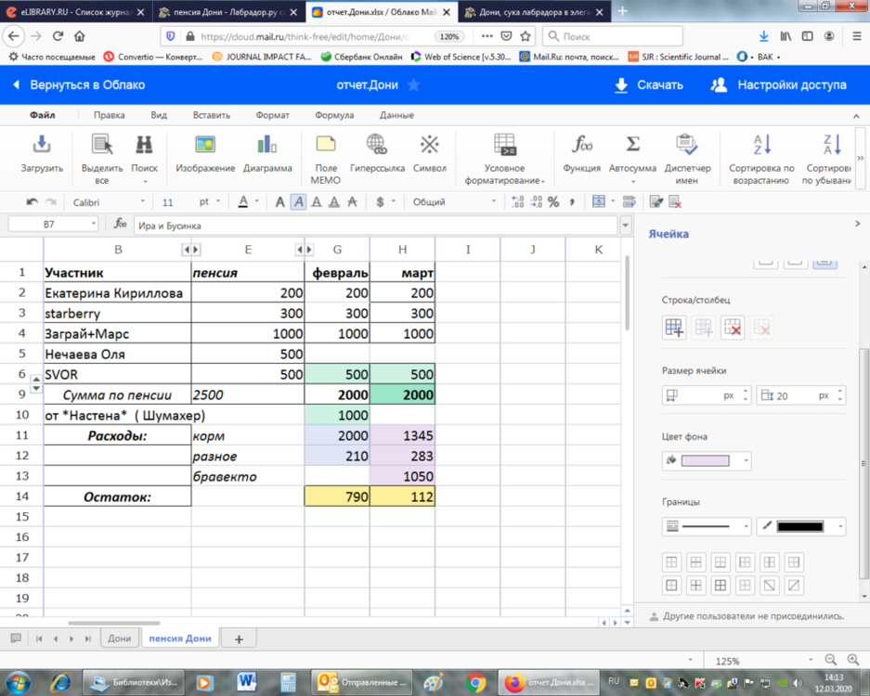870x696 pixels.
Task: Click the Изображение (image) icon
Action: point(205,146)
